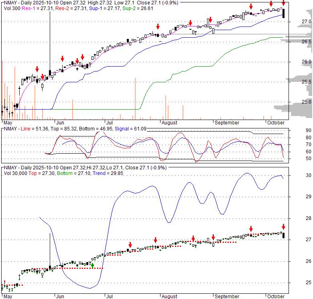Click the final October red arrow in bottom chart

point(283,227)
